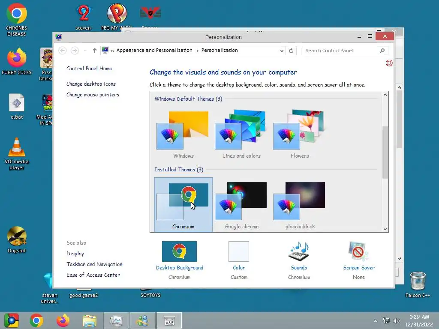
Task: Switch to Task Manager taskbar button
Action: (x=116, y=320)
